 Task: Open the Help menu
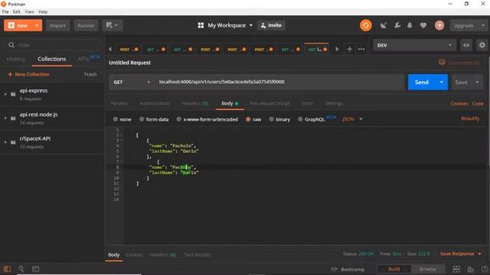43,12
